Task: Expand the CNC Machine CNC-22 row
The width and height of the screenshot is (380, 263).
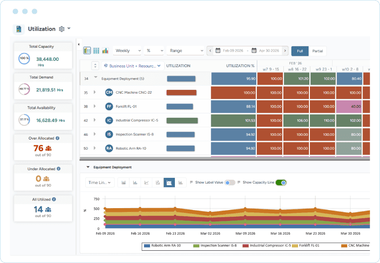Action: tap(95, 92)
